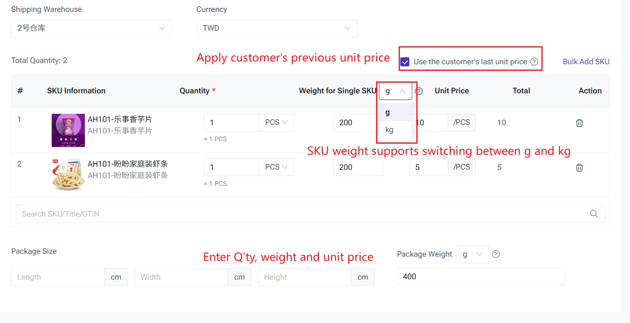The image size is (630, 323).
Task: Click help icon beside the SKU weight unit
Action: point(419,91)
